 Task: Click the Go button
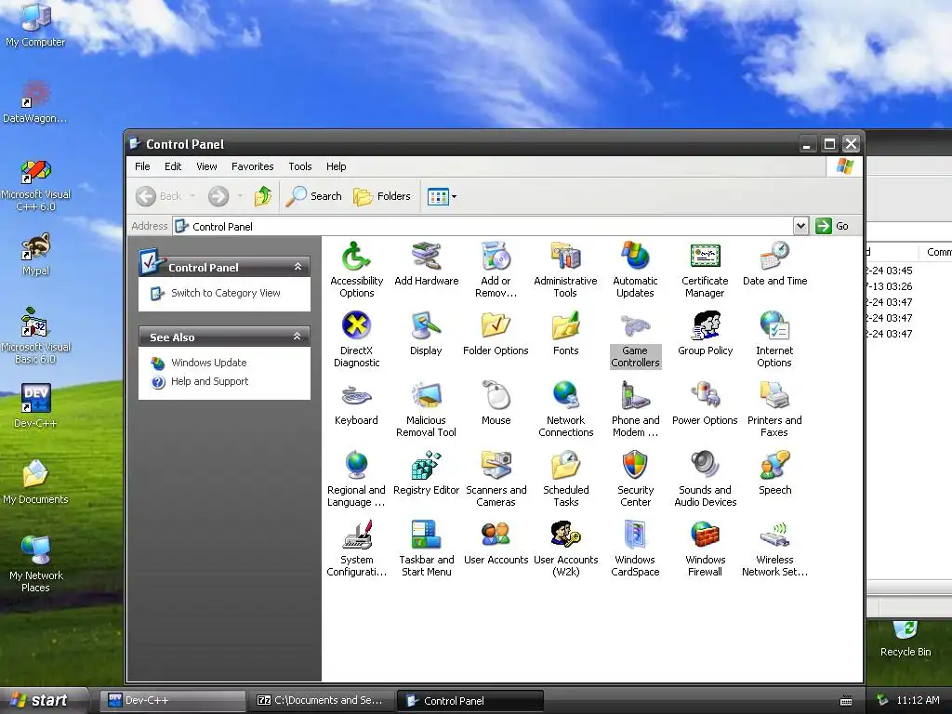[833, 226]
